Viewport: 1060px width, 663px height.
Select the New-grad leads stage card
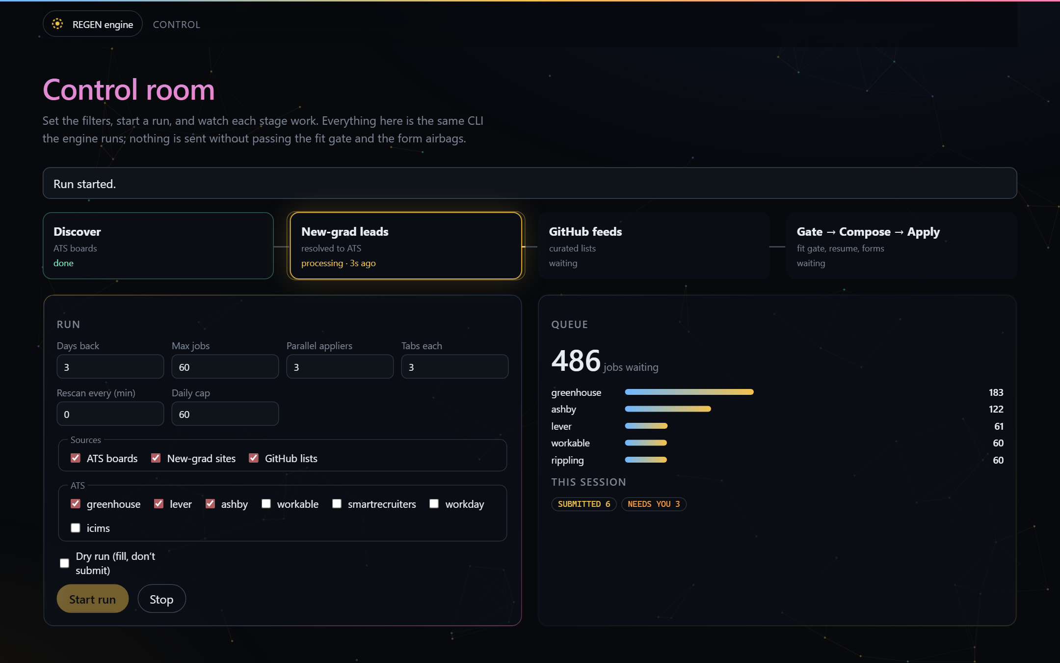click(406, 246)
